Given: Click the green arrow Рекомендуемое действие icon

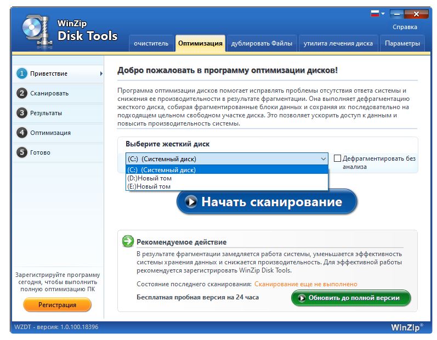Looking at the screenshot, I should (128, 241).
